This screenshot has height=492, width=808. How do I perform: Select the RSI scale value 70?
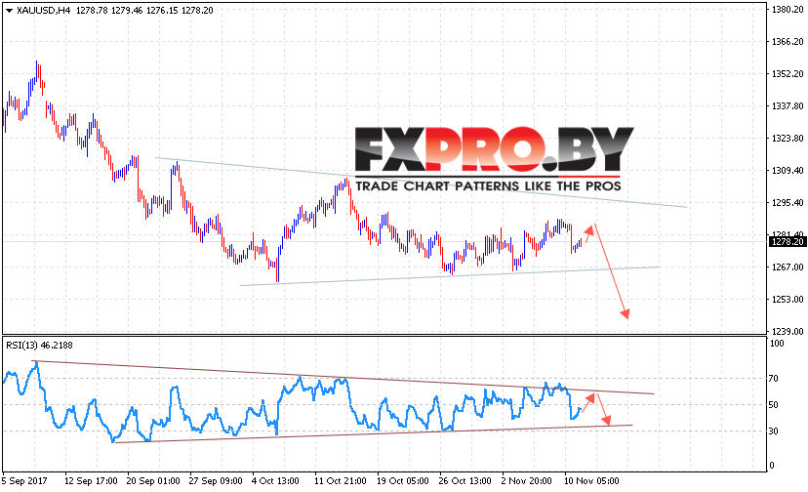point(774,379)
